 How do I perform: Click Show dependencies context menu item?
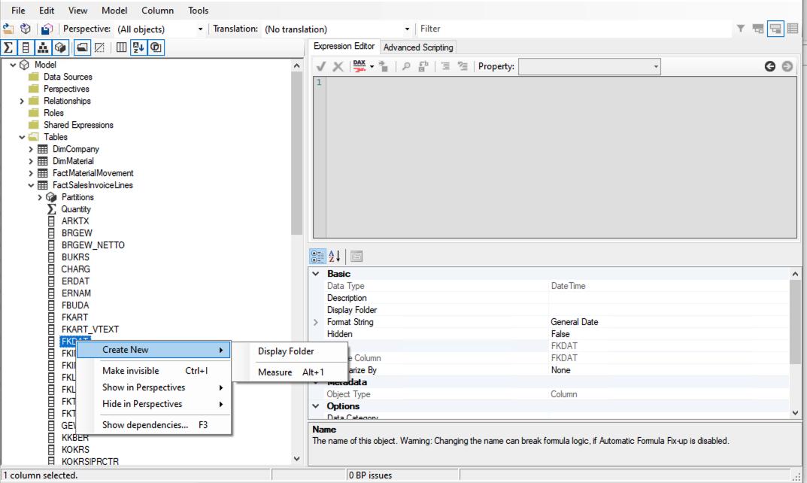pyautogui.click(x=153, y=425)
